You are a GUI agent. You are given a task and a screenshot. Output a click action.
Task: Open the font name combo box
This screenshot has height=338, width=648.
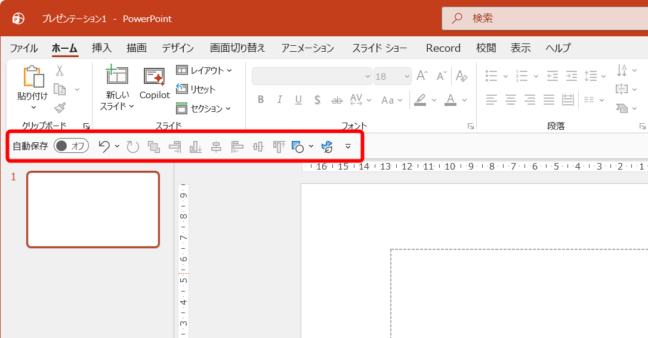click(312, 76)
